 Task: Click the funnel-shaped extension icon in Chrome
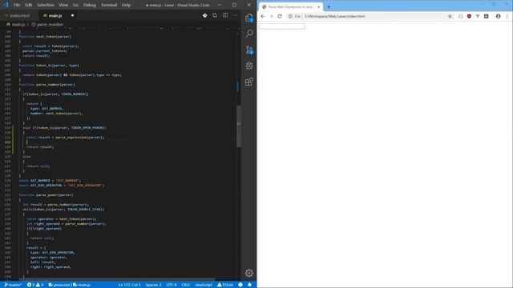[x=478, y=16]
